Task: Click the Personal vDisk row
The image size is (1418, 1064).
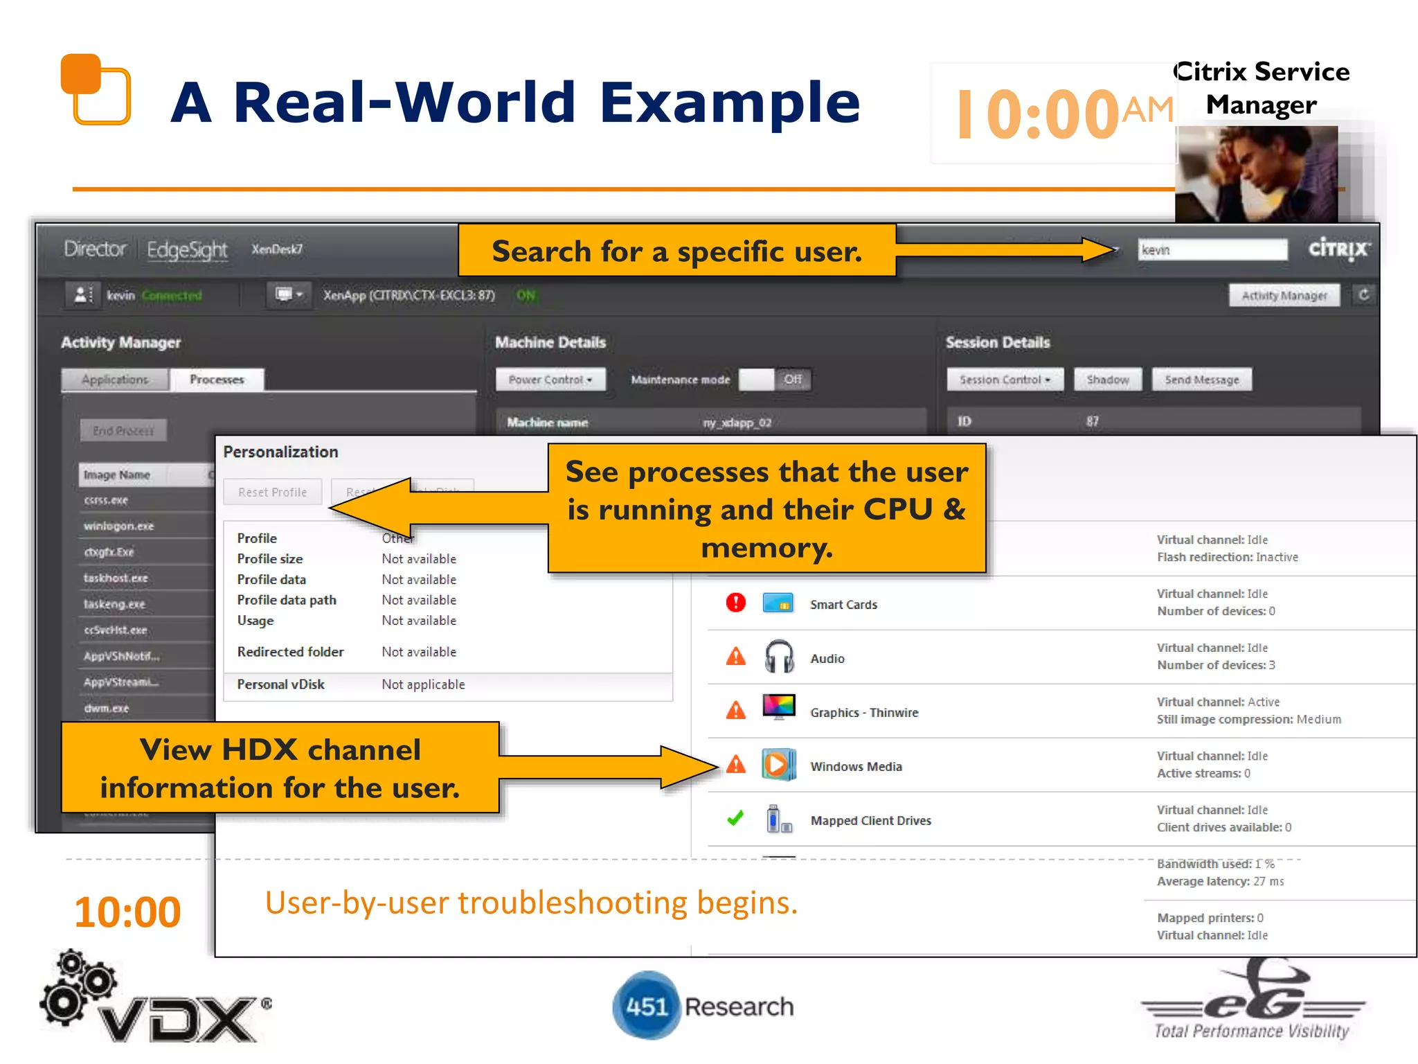Action: click(448, 684)
